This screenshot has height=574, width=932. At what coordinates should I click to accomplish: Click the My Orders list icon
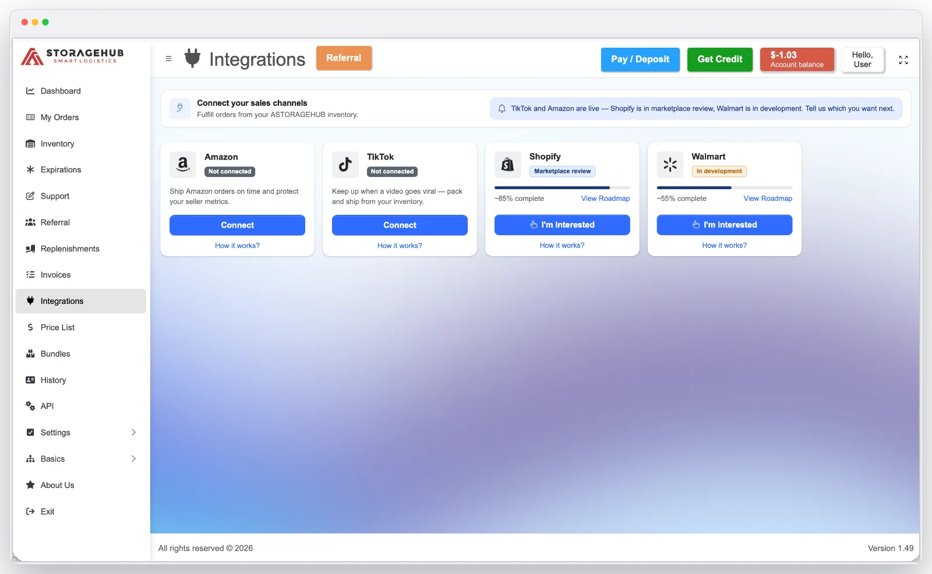[30, 117]
